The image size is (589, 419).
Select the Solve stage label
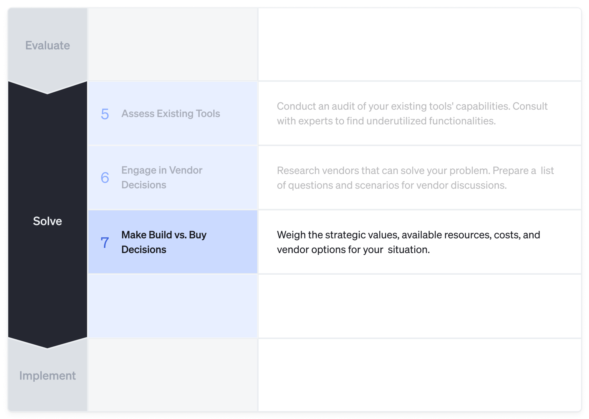click(x=47, y=221)
